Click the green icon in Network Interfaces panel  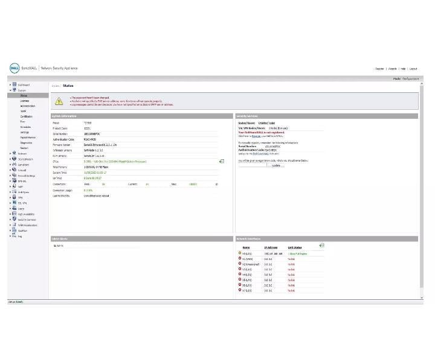tap(322, 246)
